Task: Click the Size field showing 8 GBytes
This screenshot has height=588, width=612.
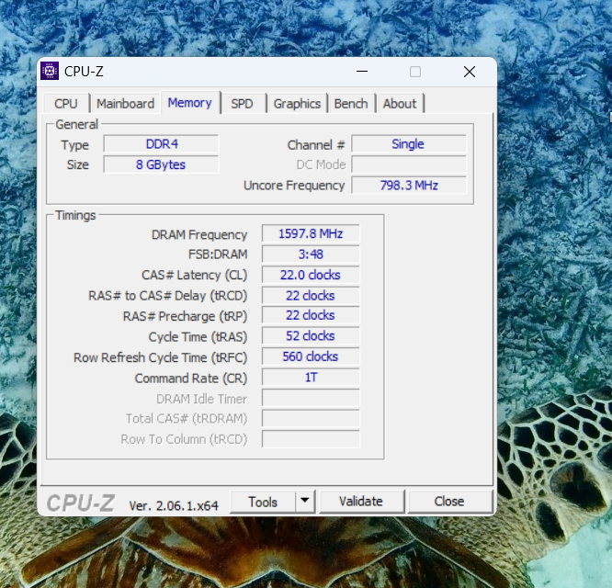Action: pyautogui.click(x=161, y=164)
